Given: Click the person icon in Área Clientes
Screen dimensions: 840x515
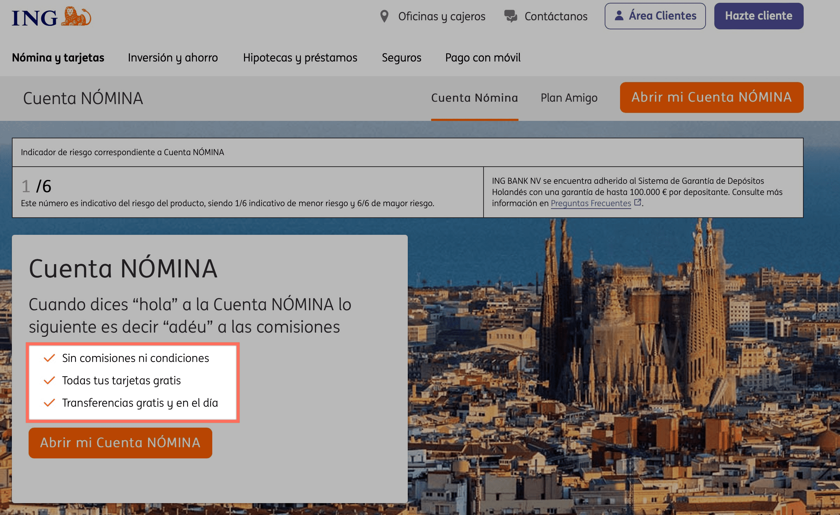Looking at the screenshot, I should [619, 16].
